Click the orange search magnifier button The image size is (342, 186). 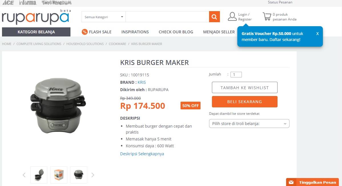coord(214,17)
